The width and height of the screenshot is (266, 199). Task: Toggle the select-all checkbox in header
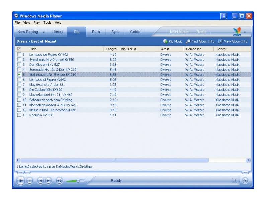click(19, 49)
